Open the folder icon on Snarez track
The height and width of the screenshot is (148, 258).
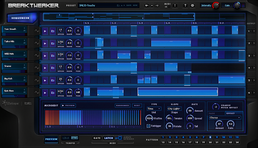[x=53, y=68]
